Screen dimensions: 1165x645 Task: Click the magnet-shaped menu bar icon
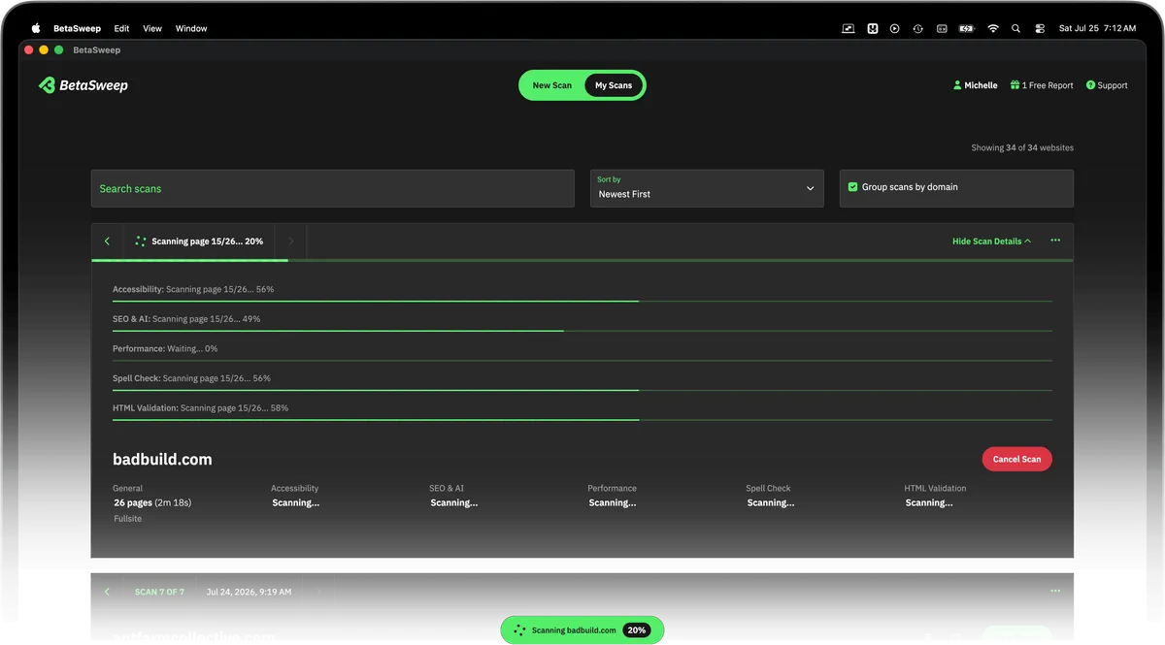[x=872, y=28]
